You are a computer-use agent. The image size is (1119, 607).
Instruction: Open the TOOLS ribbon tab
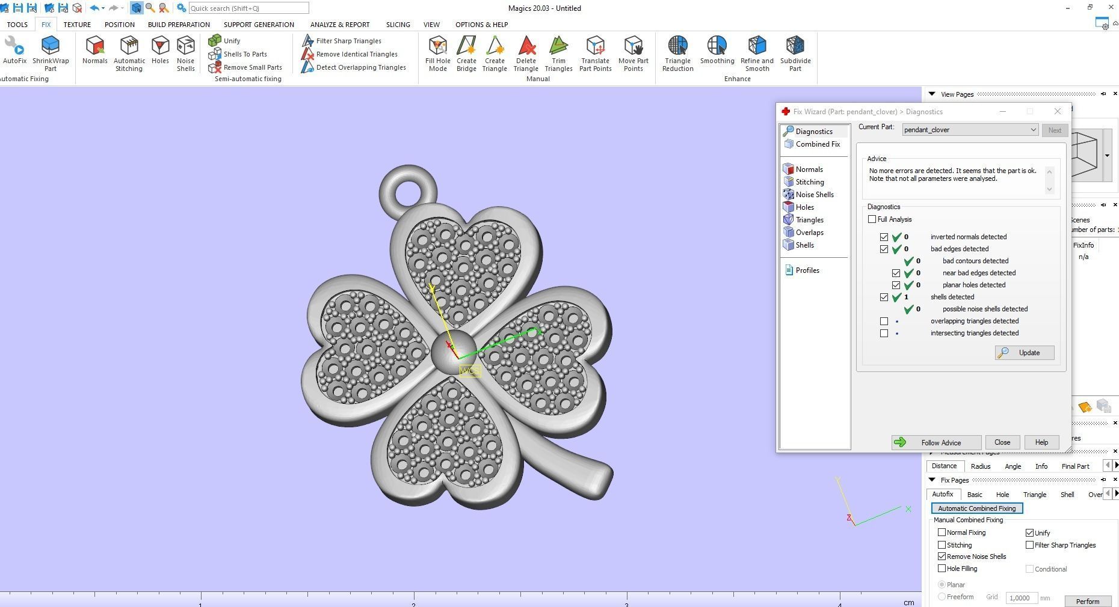17,25
